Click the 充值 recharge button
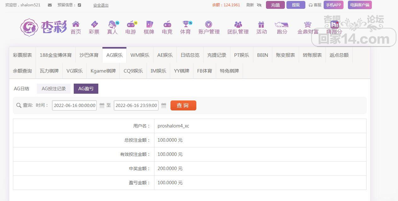The height and width of the screenshot is (201, 398). coord(275,5)
